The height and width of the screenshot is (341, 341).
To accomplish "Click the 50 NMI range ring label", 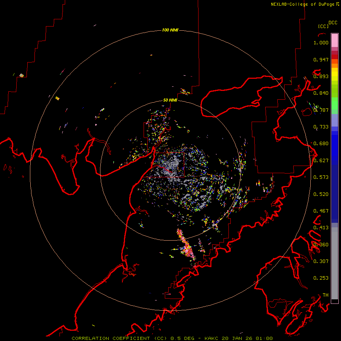I will click(x=170, y=100).
